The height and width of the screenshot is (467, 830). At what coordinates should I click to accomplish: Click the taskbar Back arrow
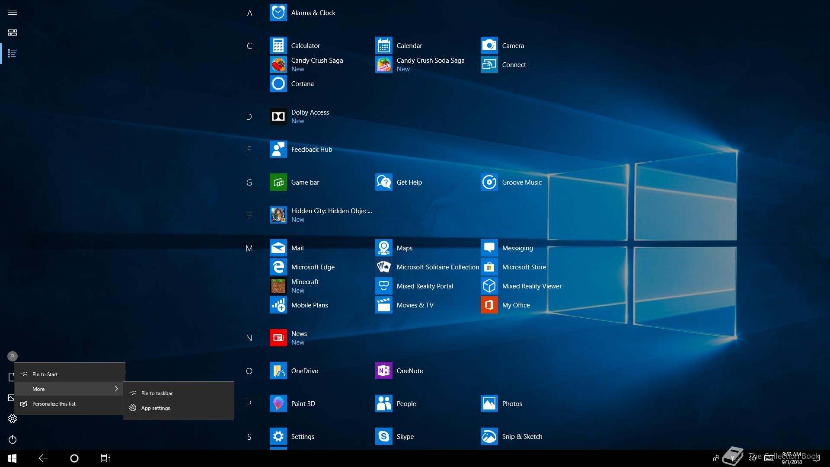click(x=43, y=458)
